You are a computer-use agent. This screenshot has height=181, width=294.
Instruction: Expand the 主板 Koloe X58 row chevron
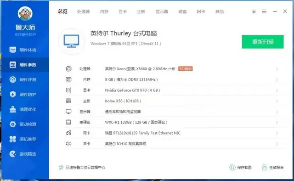coord(277,101)
